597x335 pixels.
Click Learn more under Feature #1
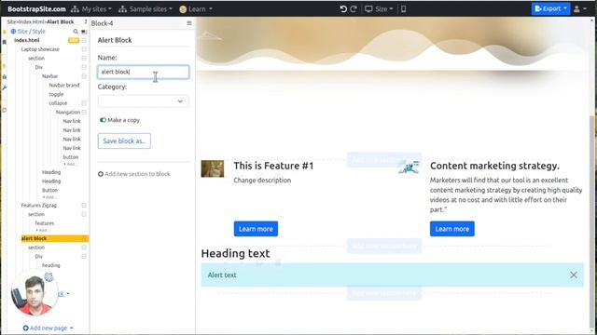click(256, 229)
